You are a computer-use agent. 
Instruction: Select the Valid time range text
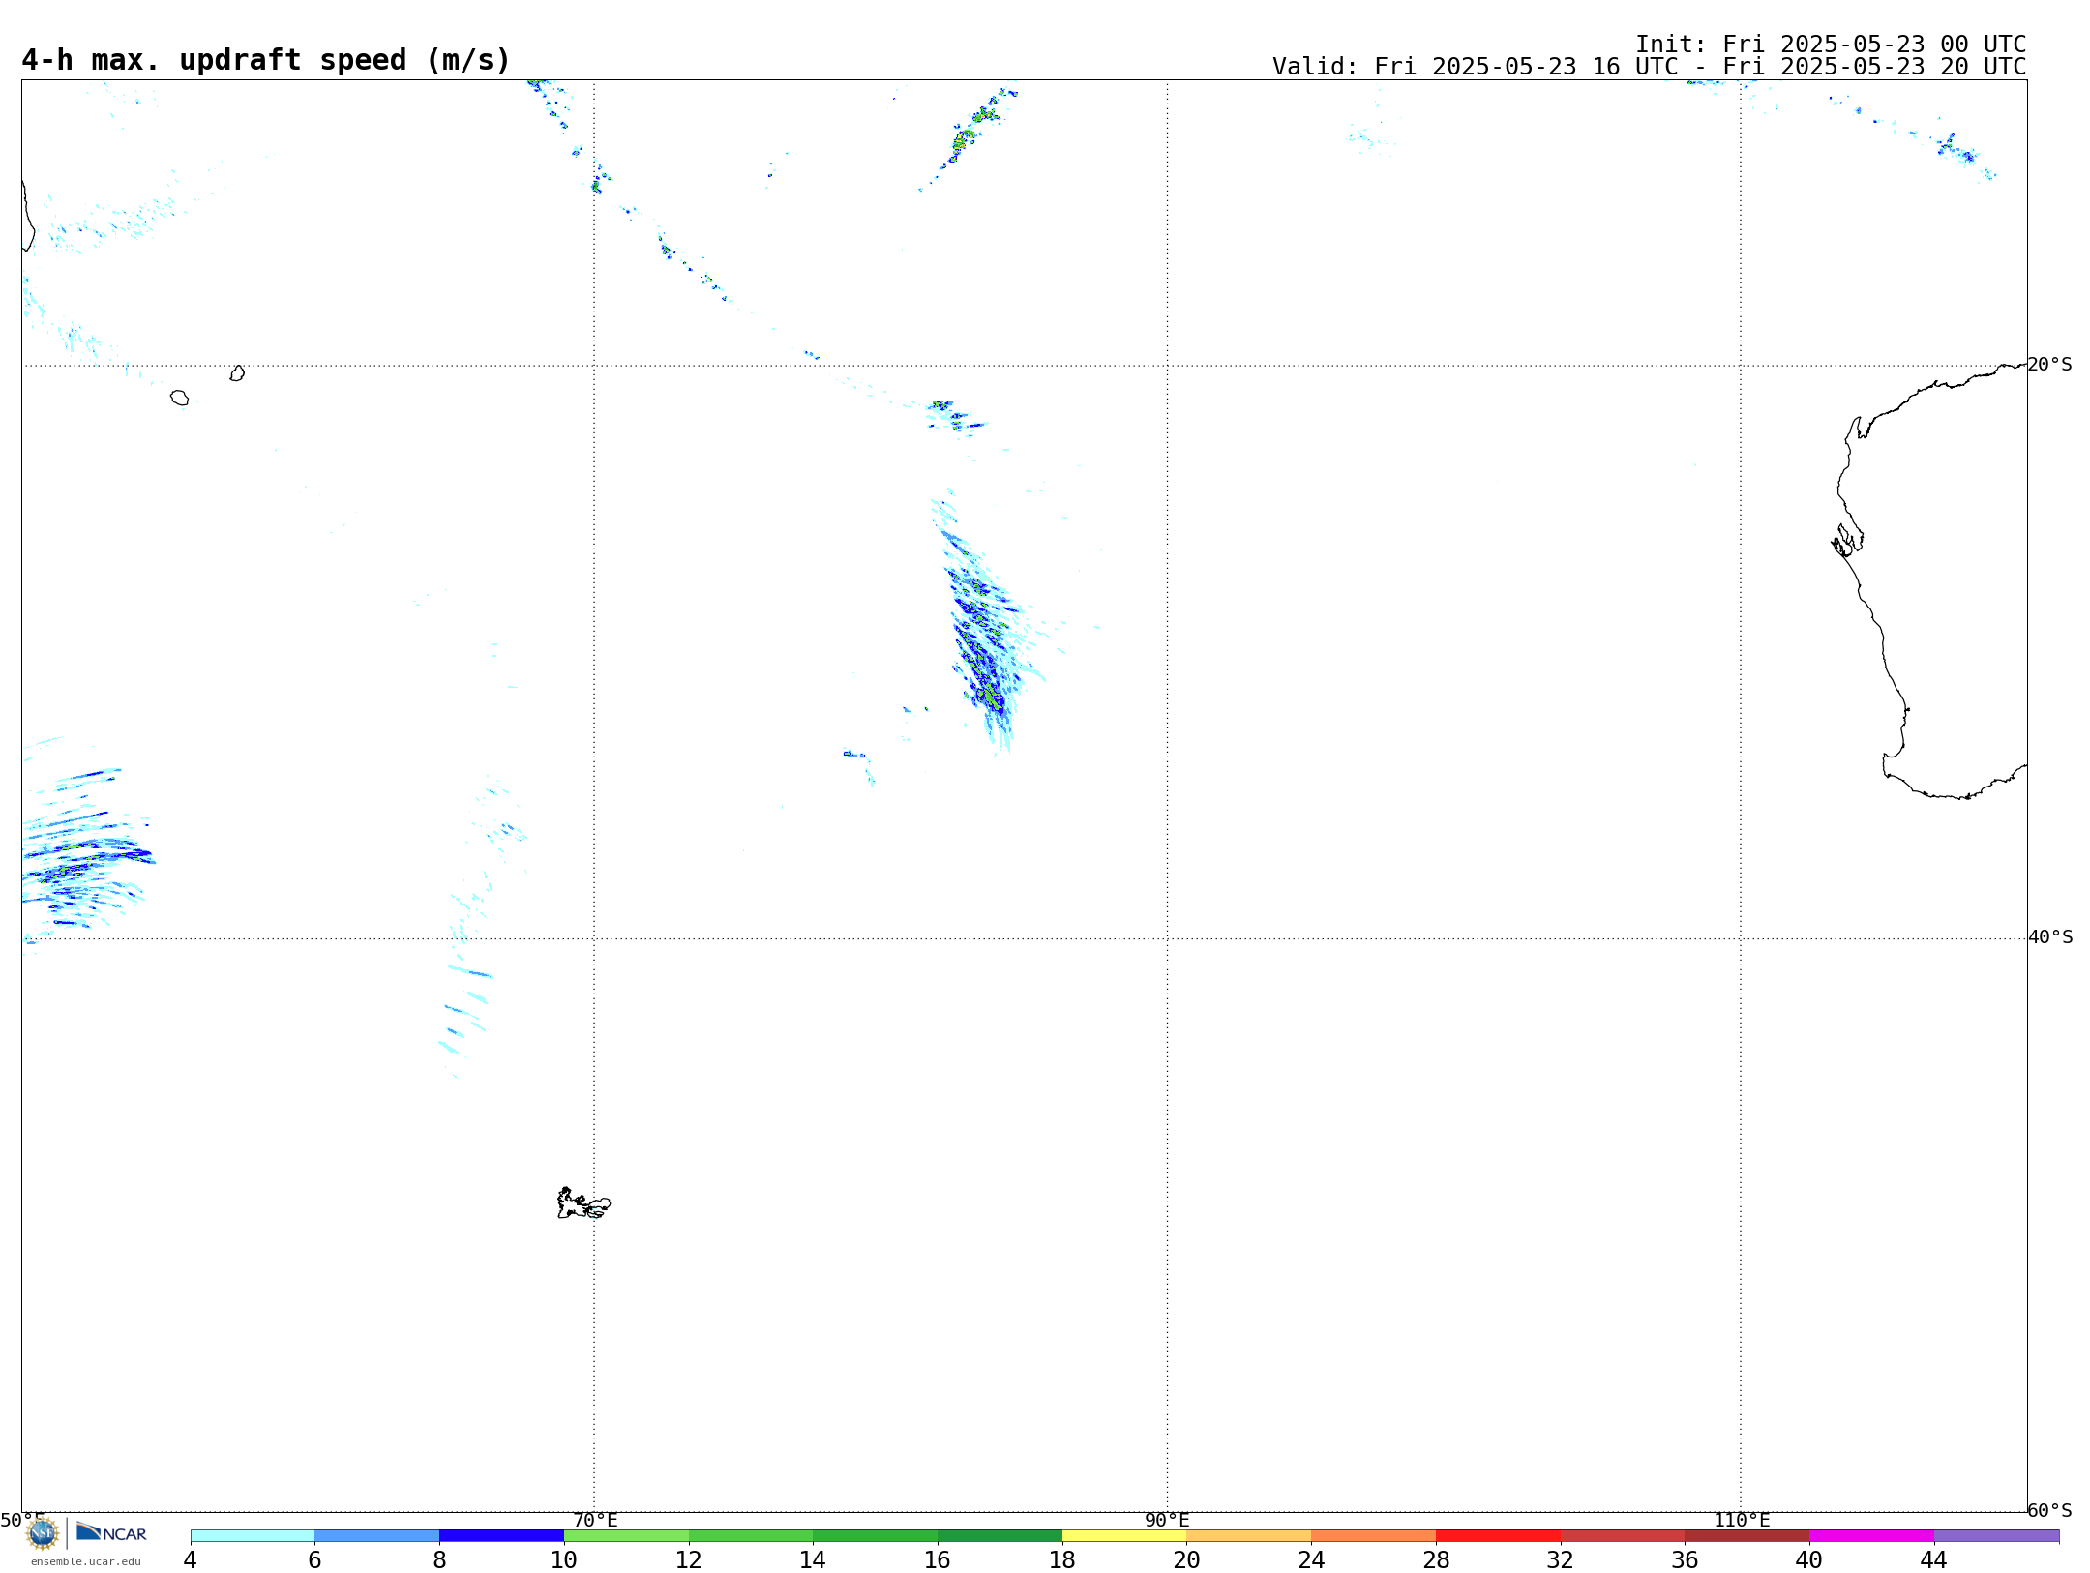tap(1700, 67)
